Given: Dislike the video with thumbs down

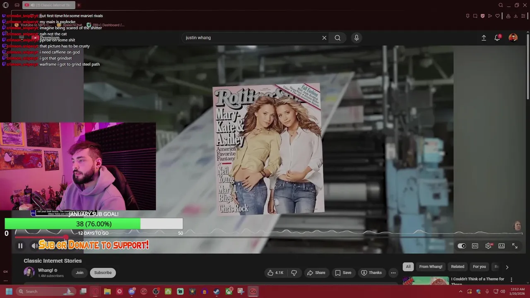Looking at the screenshot, I should coord(294,273).
